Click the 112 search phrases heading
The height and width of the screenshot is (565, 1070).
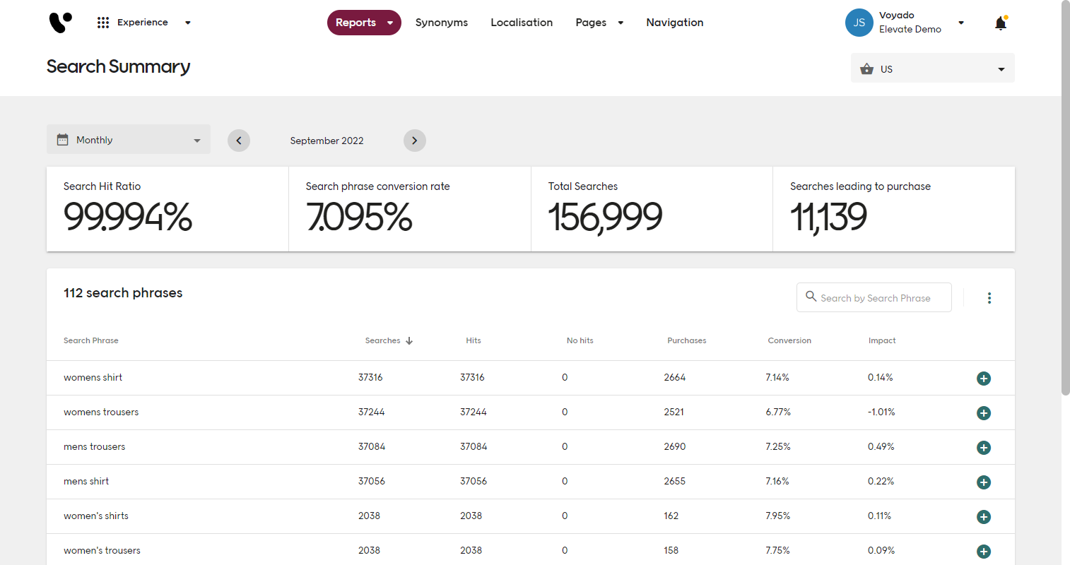(123, 293)
